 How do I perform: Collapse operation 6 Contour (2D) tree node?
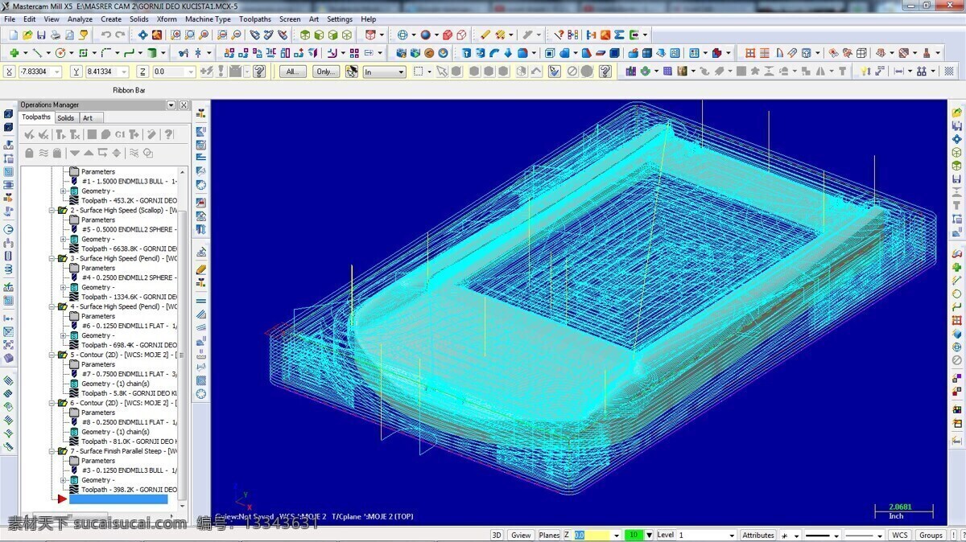click(53, 403)
